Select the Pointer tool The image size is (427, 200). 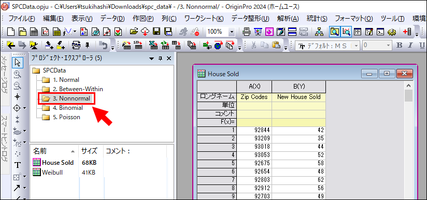point(18,63)
